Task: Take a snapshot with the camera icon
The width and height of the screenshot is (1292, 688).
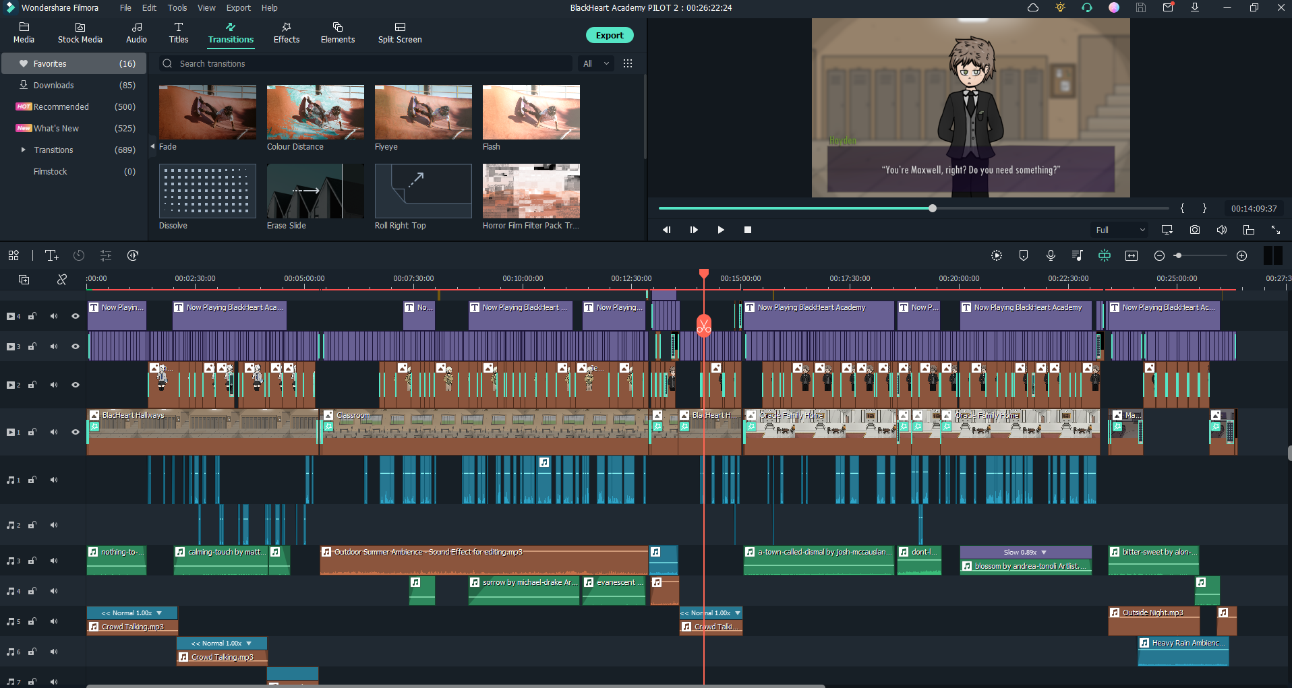Action: point(1195,230)
